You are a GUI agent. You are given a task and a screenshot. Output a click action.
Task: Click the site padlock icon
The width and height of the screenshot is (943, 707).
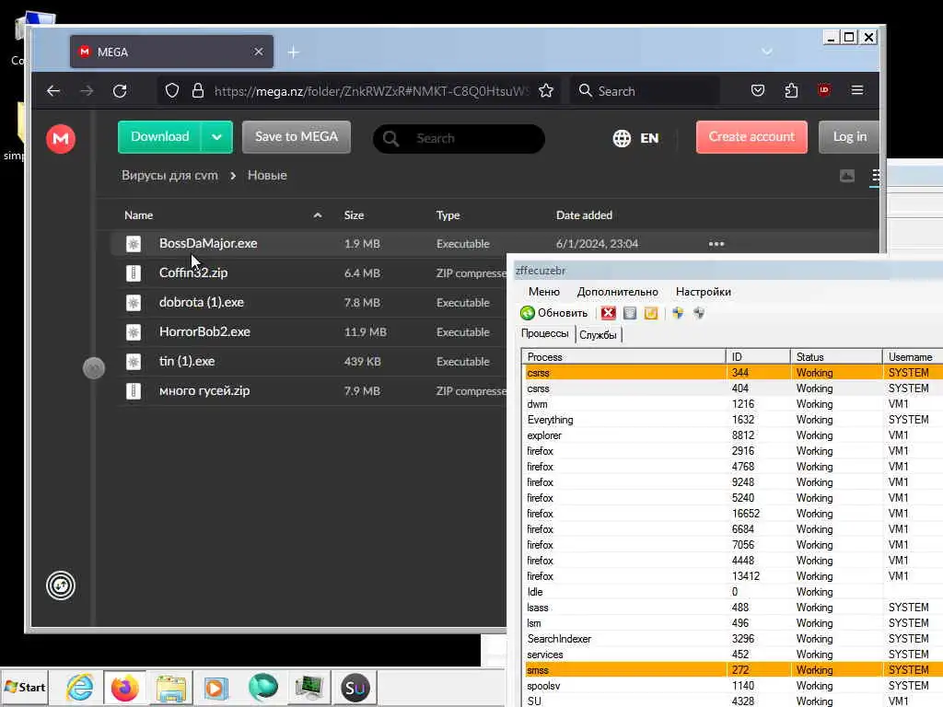197,91
